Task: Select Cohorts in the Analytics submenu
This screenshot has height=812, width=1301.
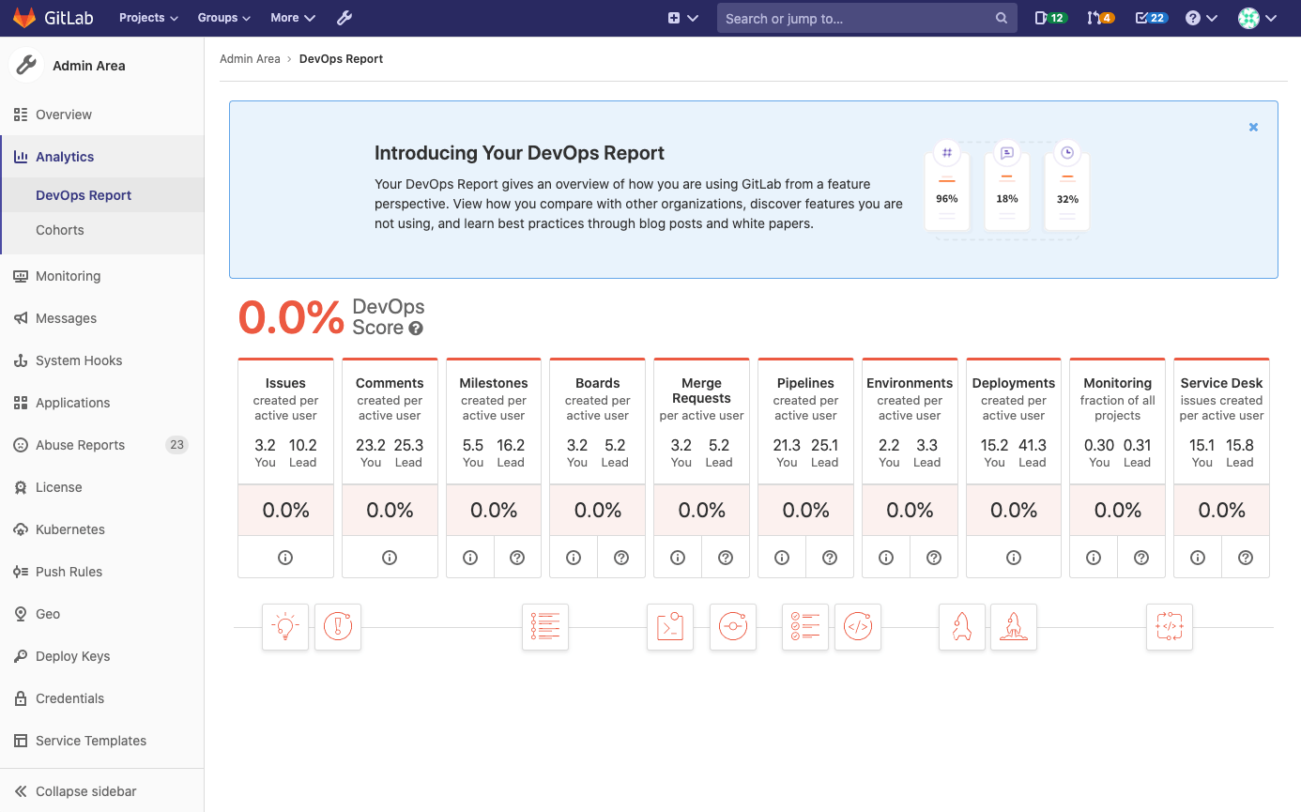Action: pos(60,230)
